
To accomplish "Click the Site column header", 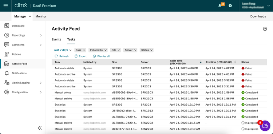I will [x=114, y=62].
